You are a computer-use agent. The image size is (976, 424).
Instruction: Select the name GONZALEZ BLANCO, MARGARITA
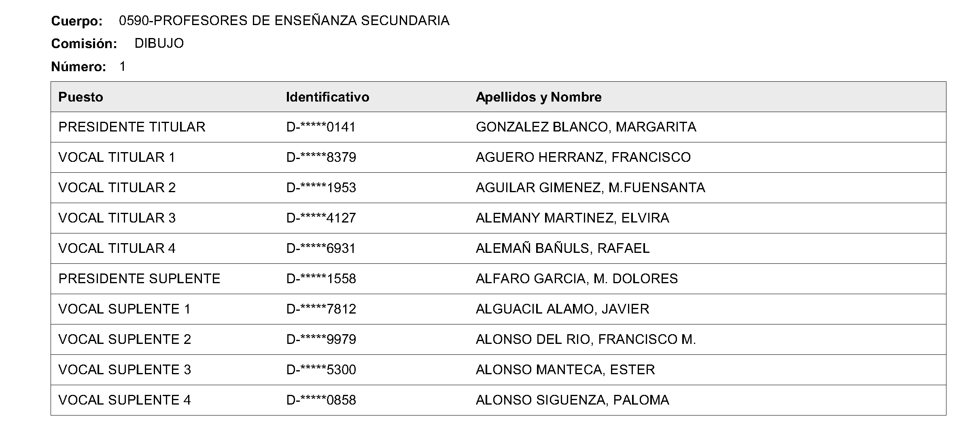click(x=586, y=127)
